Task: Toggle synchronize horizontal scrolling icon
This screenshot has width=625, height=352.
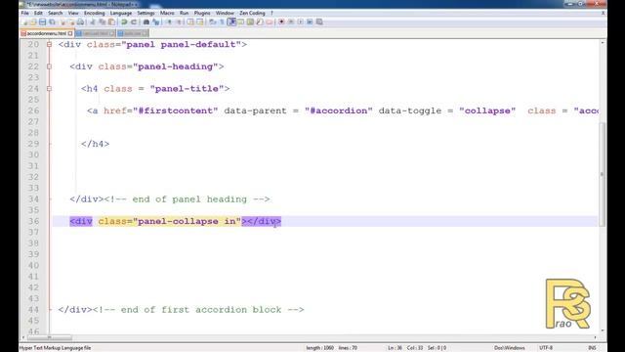Action: (200, 22)
